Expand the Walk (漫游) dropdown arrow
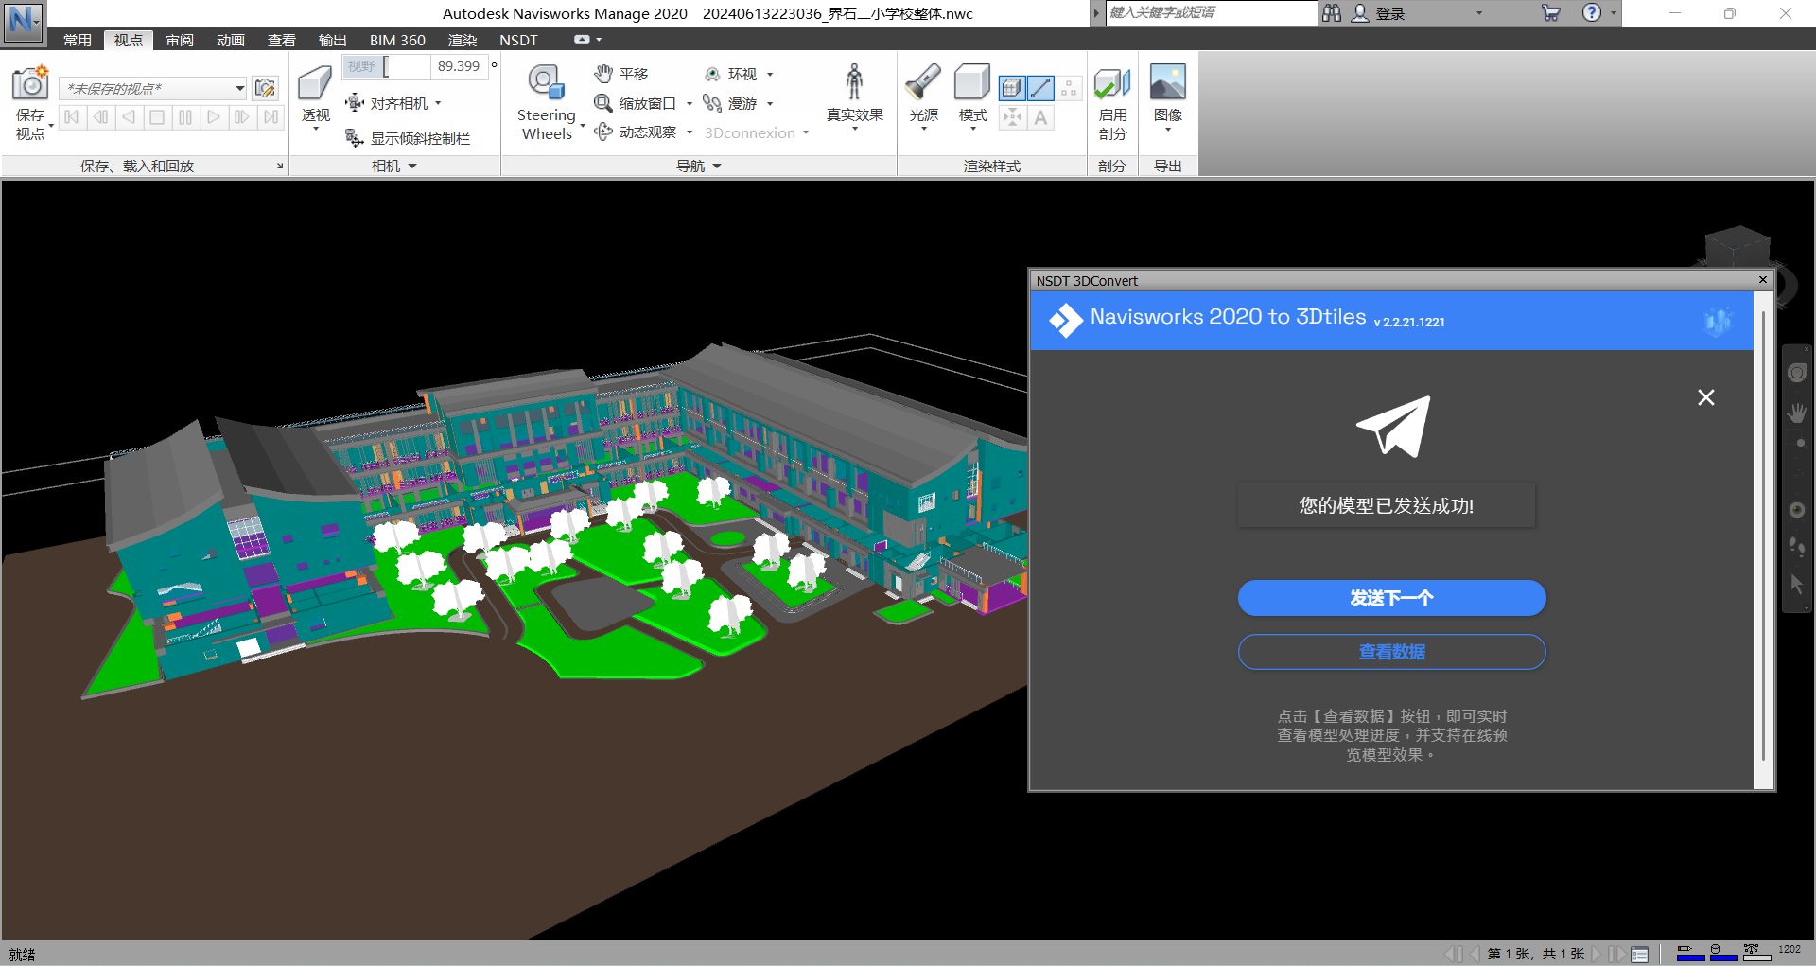Image resolution: width=1816 pixels, height=966 pixels. [770, 103]
